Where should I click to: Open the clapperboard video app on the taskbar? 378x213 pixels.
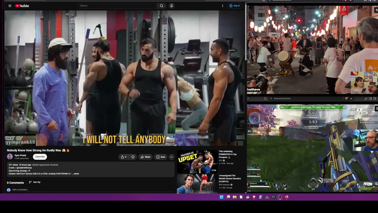(x=248, y=197)
